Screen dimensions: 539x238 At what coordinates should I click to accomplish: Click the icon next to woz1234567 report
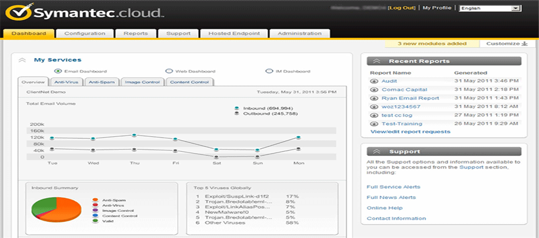(375, 107)
